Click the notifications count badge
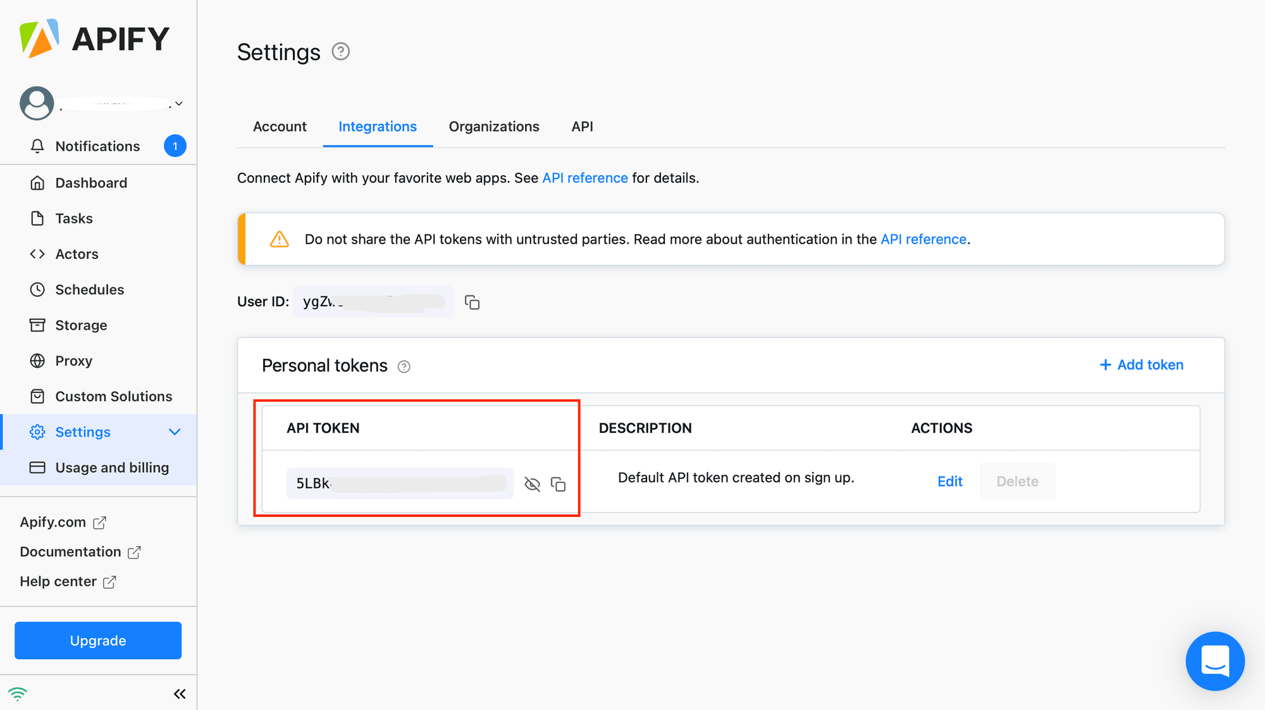Viewport: 1265px width, 710px height. [x=175, y=146]
